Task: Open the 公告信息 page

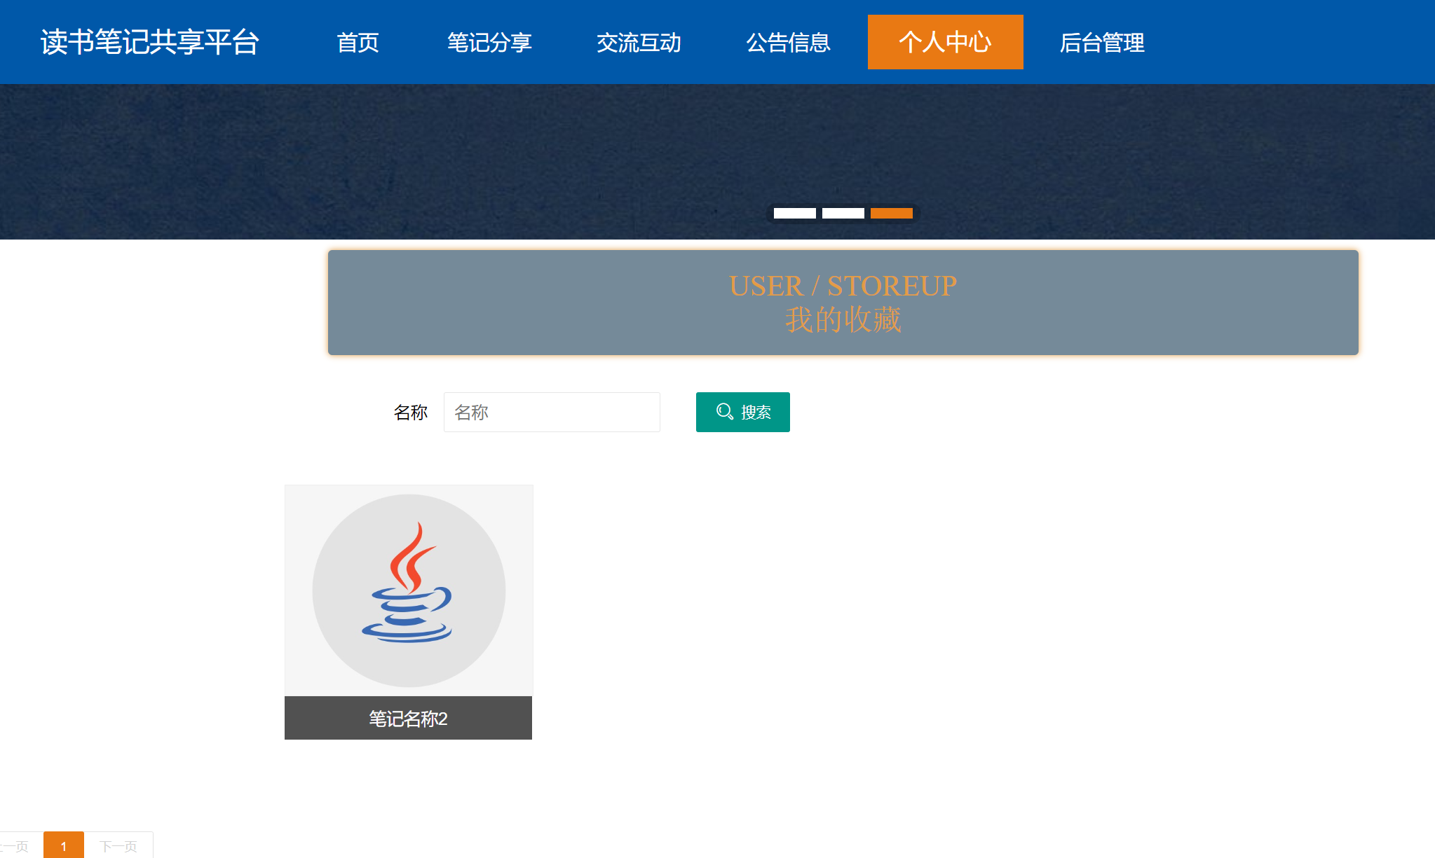Action: coord(788,42)
